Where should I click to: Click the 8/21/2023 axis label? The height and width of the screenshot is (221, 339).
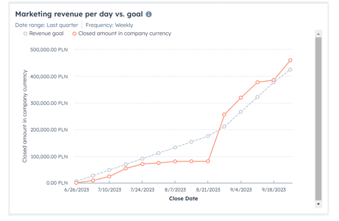(208, 190)
